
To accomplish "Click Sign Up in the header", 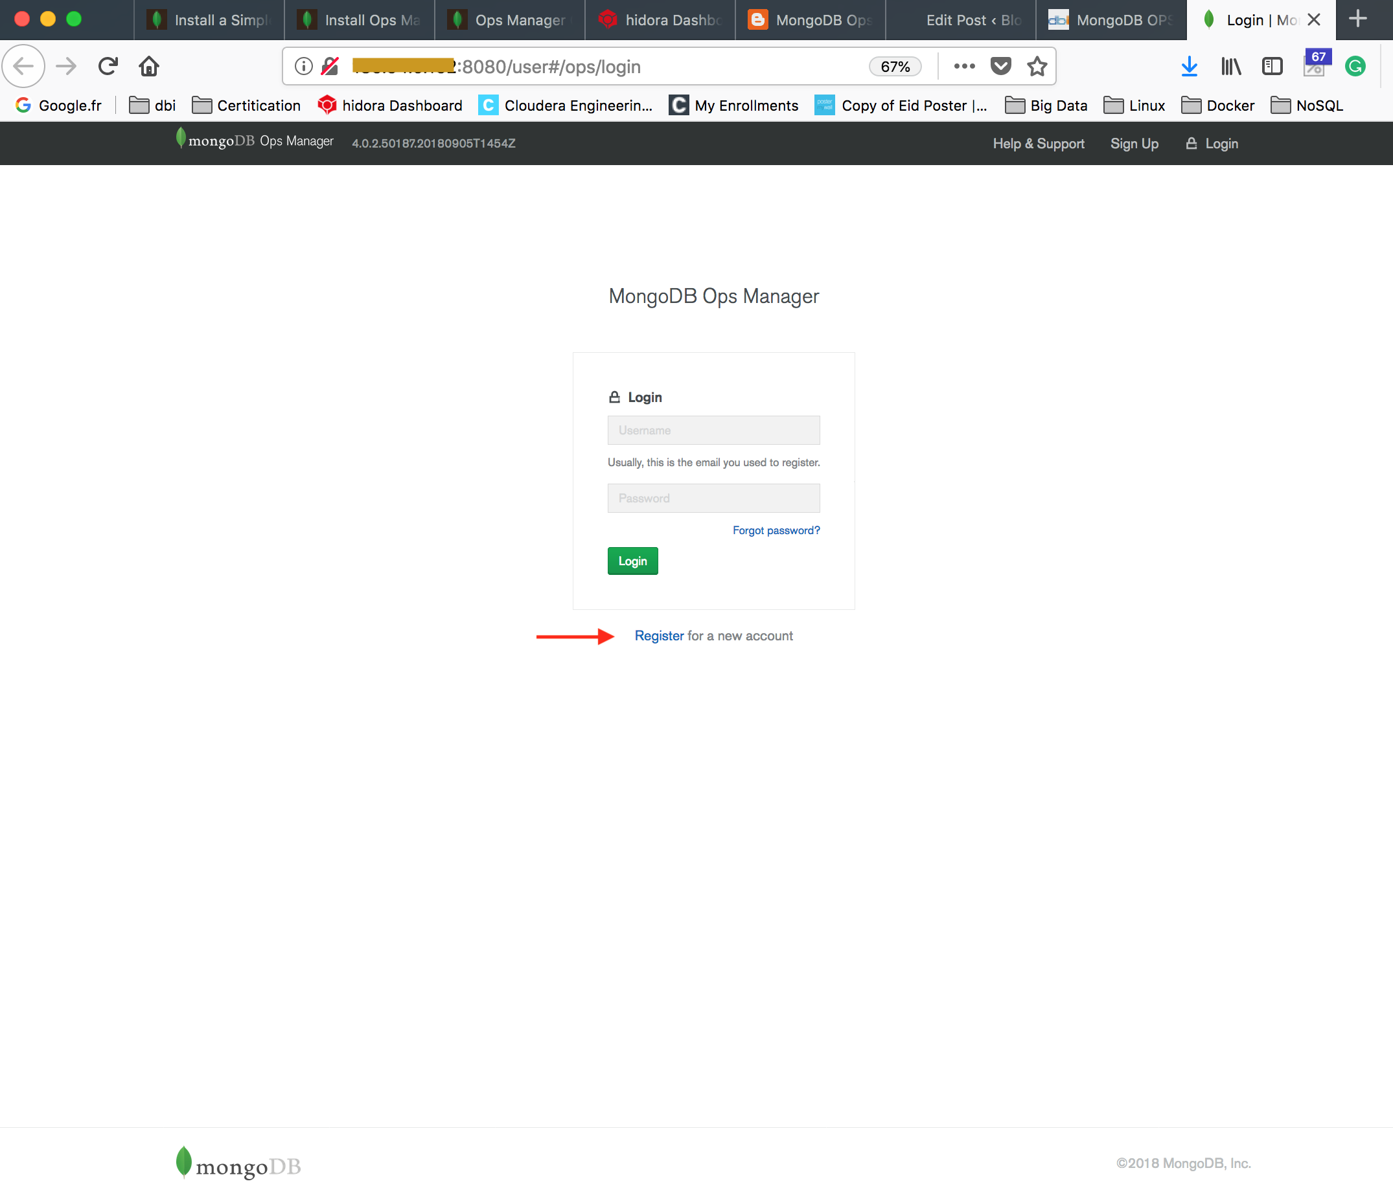I will coord(1134,143).
